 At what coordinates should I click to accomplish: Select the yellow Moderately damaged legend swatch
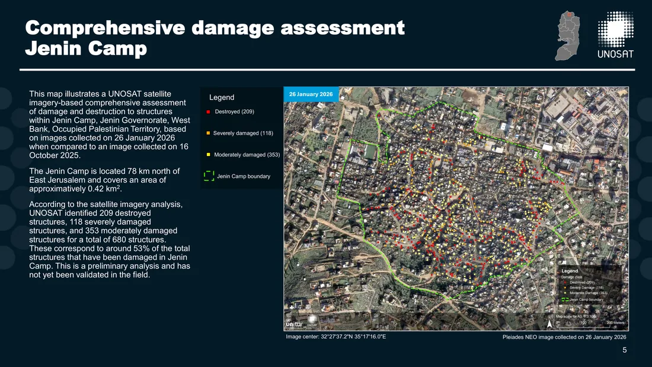click(208, 155)
